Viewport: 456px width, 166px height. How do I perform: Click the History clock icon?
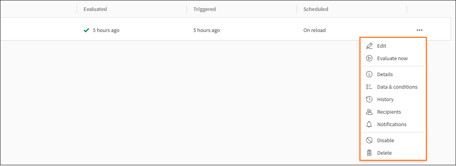tap(369, 99)
